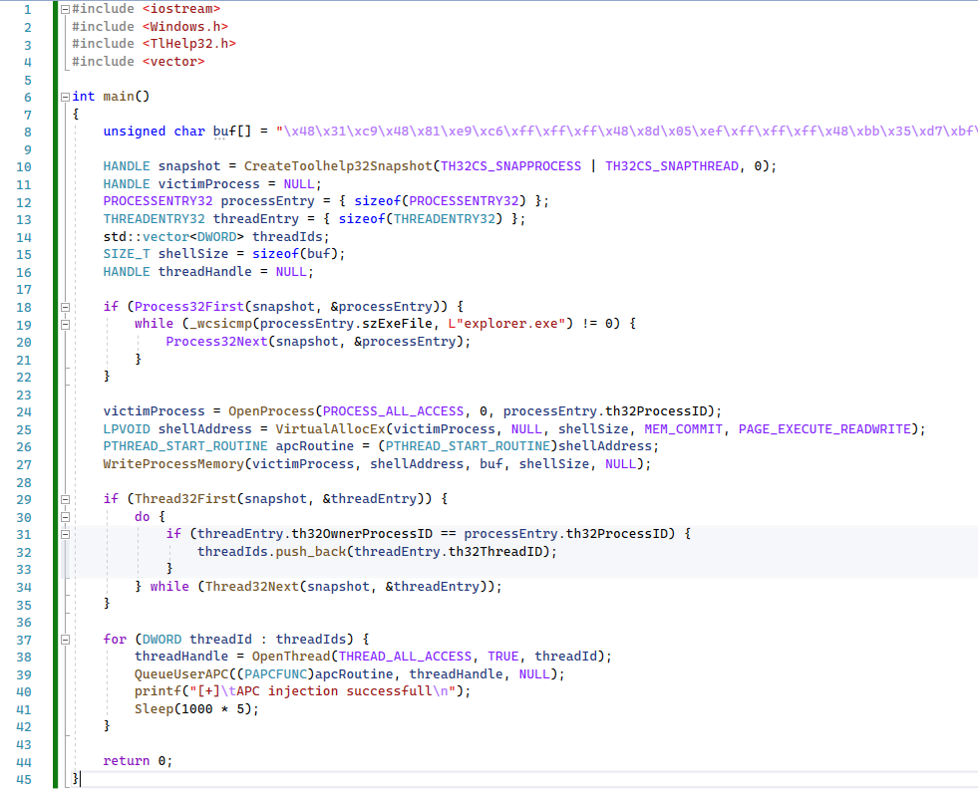Click the TH32CS_SNAPPROCESS constant
This screenshot has width=978, height=794.
coord(510,166)
